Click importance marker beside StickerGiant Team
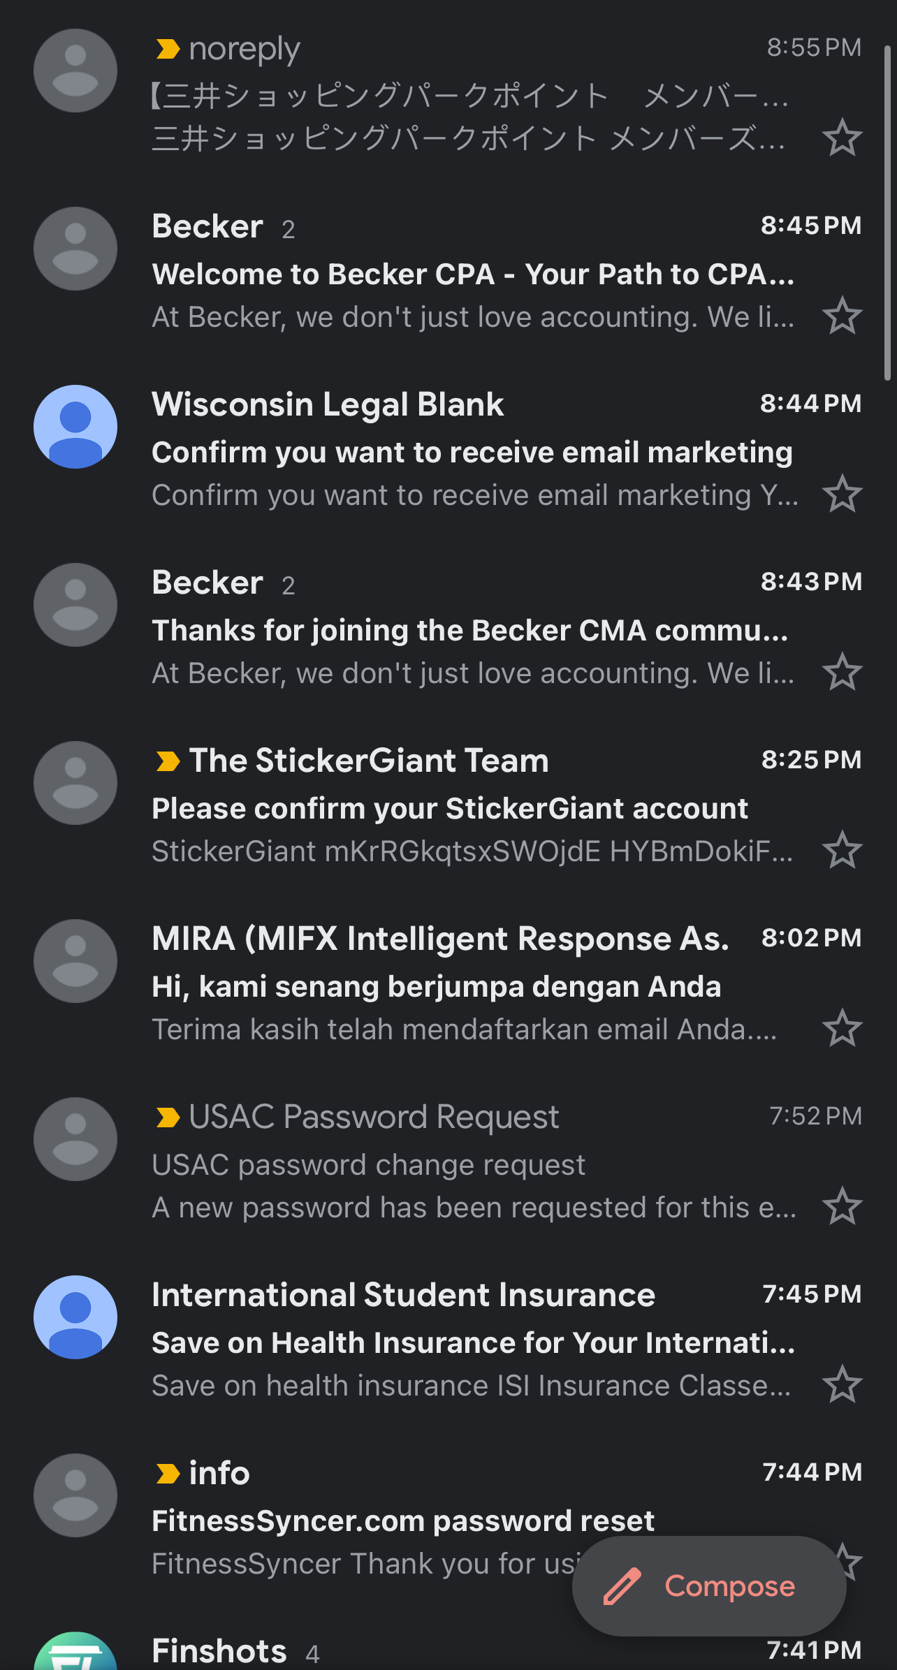 tap(168, 761)
